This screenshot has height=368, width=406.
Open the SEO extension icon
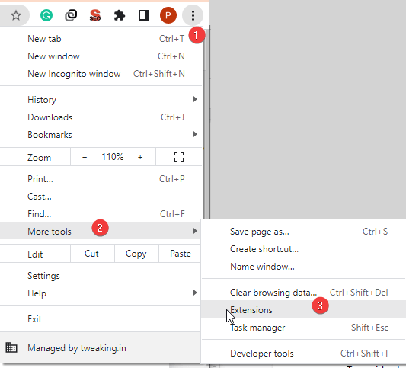[x=95, y=15]
